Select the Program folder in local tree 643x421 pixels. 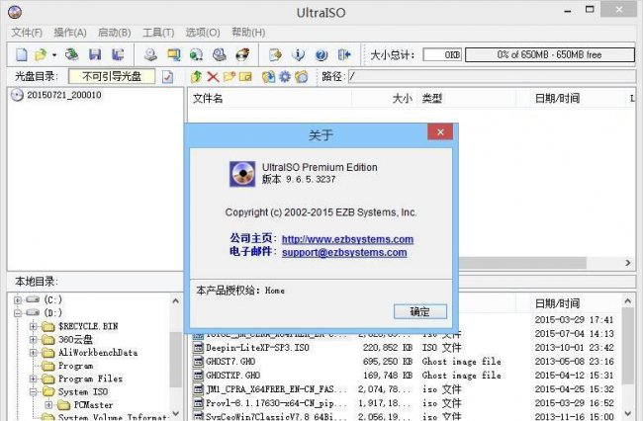75,366
